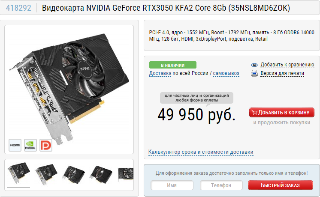Focus the Имя name input field

tap(172, 185)
